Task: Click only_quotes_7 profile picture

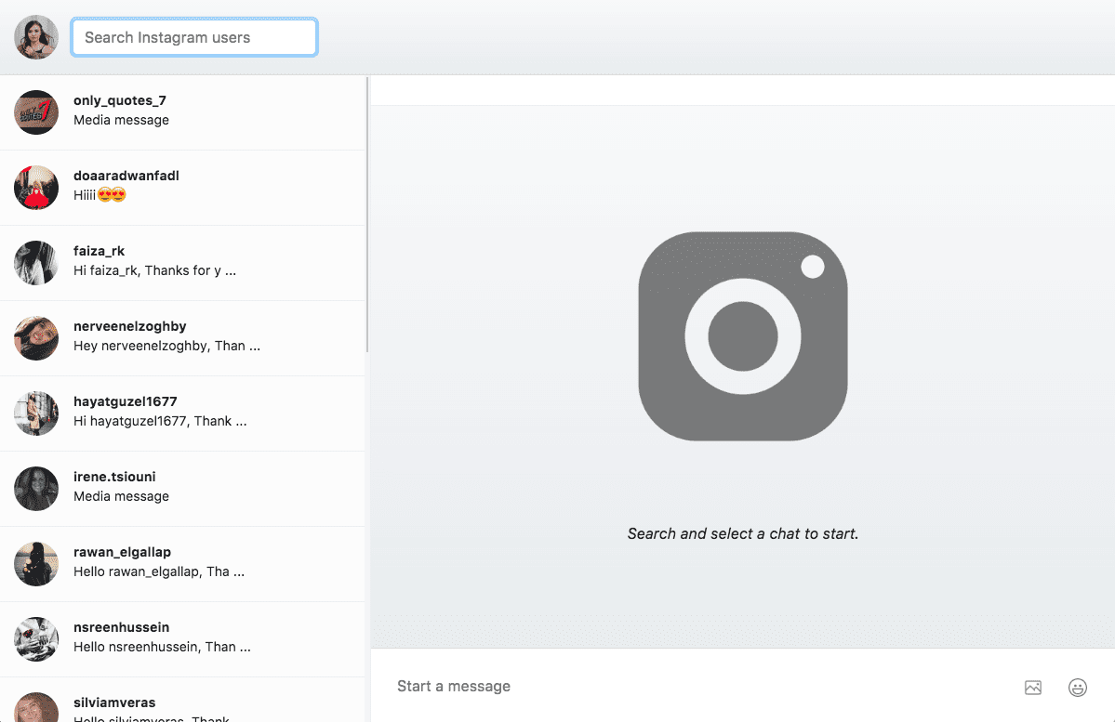Action: pos(36,112)
